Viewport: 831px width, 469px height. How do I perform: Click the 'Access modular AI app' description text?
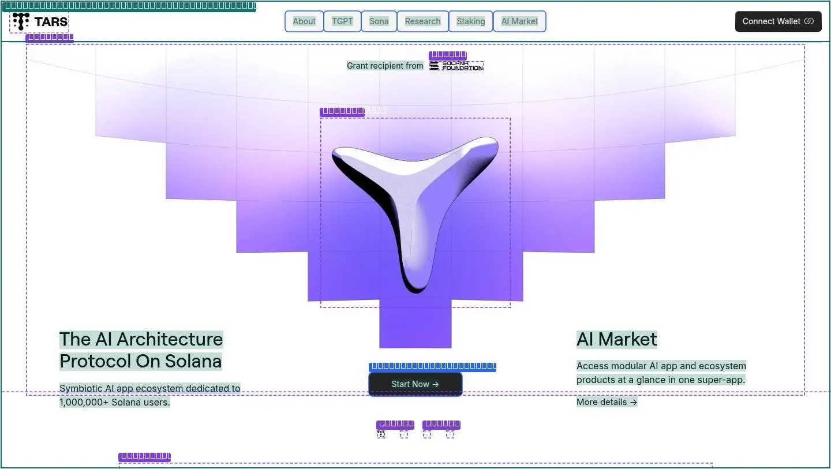click(661, 373)
